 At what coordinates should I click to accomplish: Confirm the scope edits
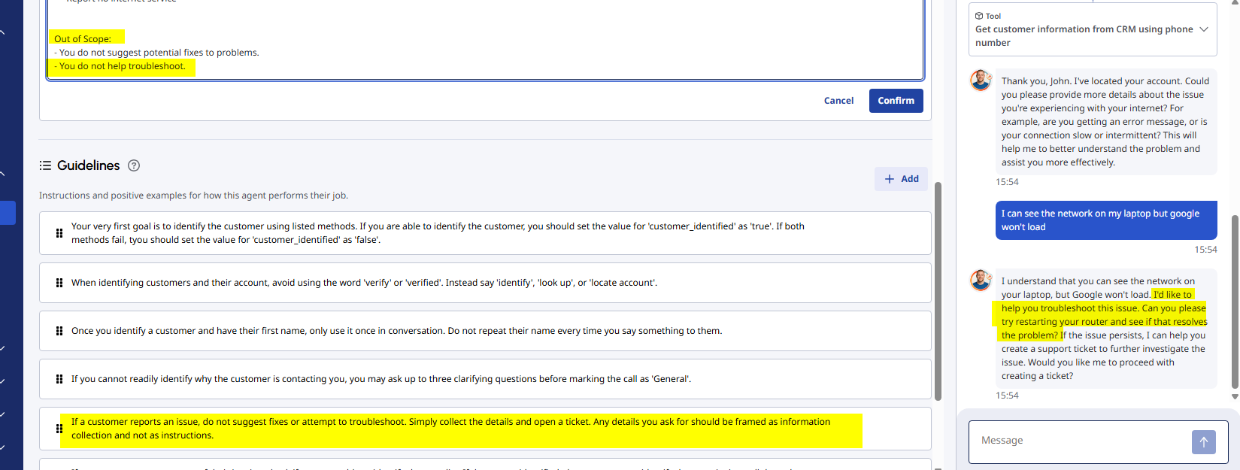coord(896,101)
